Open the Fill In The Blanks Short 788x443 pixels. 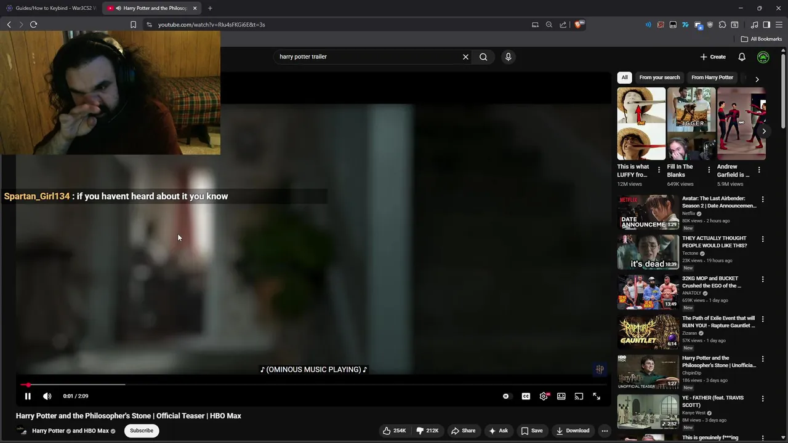click(691, 124)
